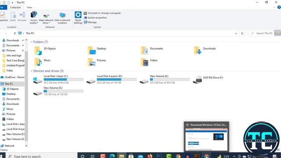Select DVD RW Drive (F:)
The height and width of the screenshot is (158, 281).
pos(208,79)
